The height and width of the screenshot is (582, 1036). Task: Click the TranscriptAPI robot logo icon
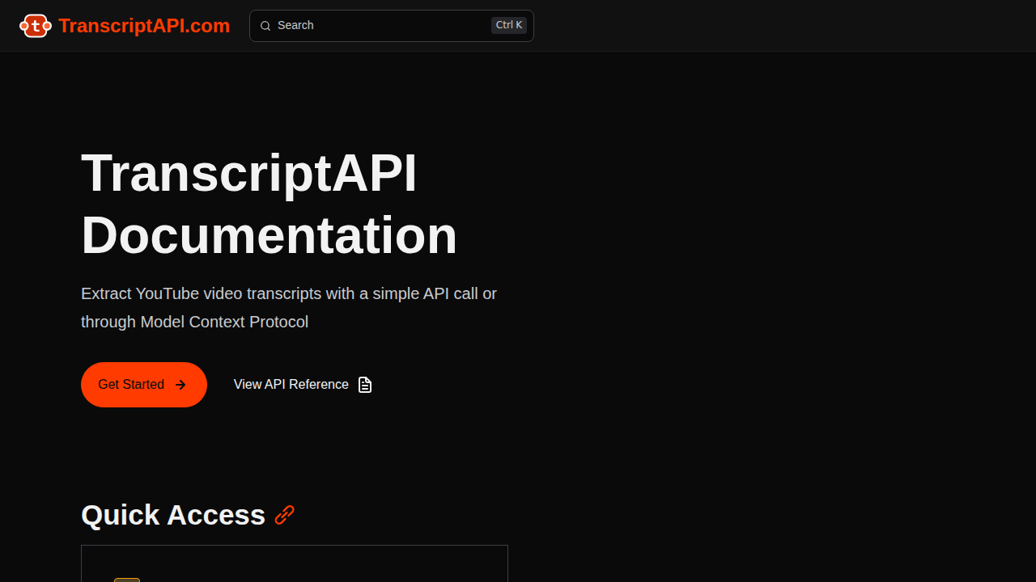[x=36, y=26]
